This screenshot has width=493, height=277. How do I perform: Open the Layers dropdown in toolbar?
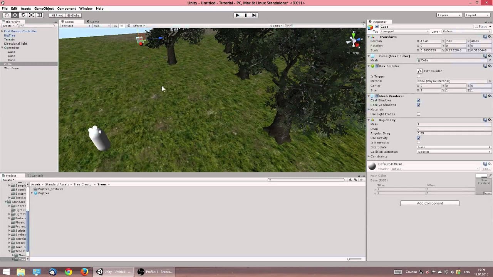[x=449, y=15]
